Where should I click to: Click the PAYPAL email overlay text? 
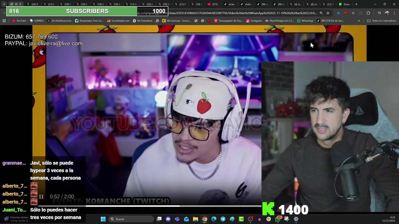click(x=44, y=44)
